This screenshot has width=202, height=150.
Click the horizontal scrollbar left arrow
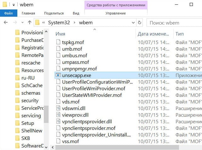(x=53, y=147)
